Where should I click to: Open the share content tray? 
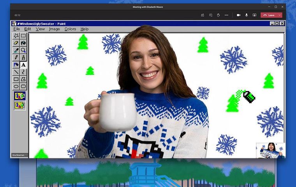point(254,15)
